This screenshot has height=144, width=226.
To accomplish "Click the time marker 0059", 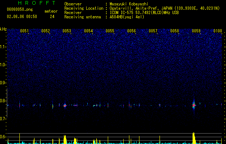I will coord(196,31).
